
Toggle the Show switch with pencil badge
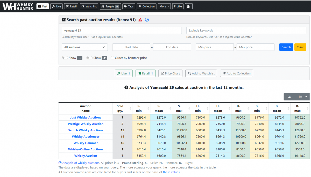(x=89, y=58)
